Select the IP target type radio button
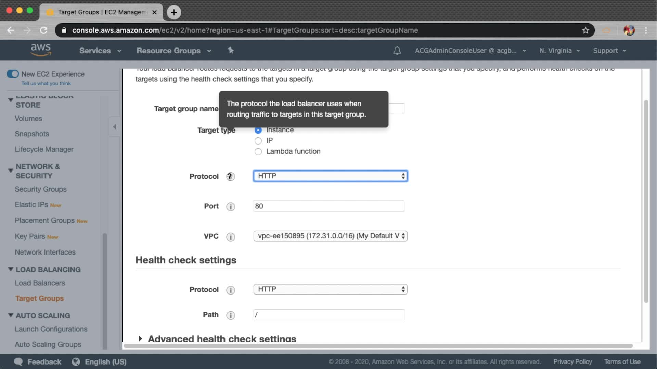 [x=258, y=141]
